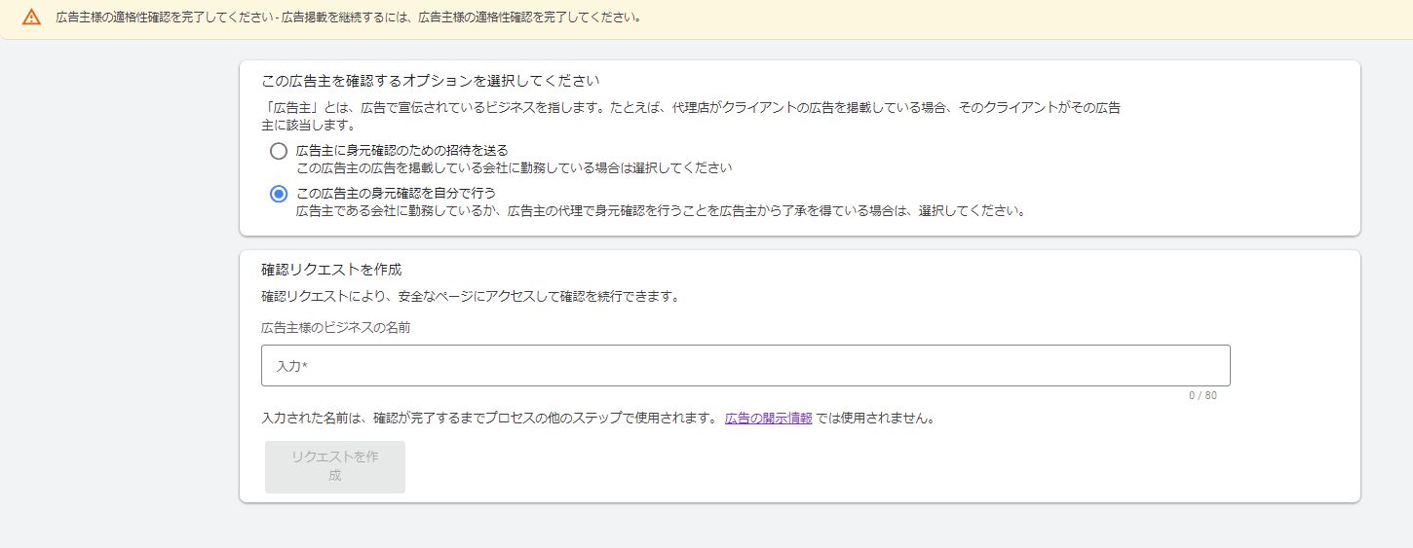This screenshot has width=1413, height=548.
Task: Click the '0 / 80' character counter
Action: pyautogui.click(x=1203, y=395)
